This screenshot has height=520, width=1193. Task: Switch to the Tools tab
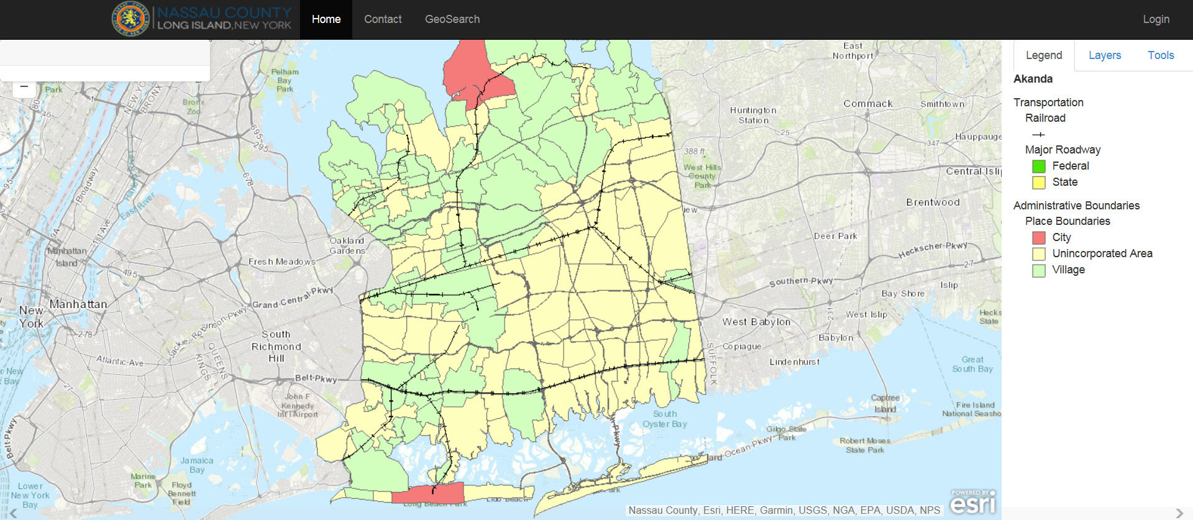[1160, 55]
